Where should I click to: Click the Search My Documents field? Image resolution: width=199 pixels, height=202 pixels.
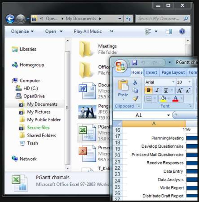coord(163,19)
